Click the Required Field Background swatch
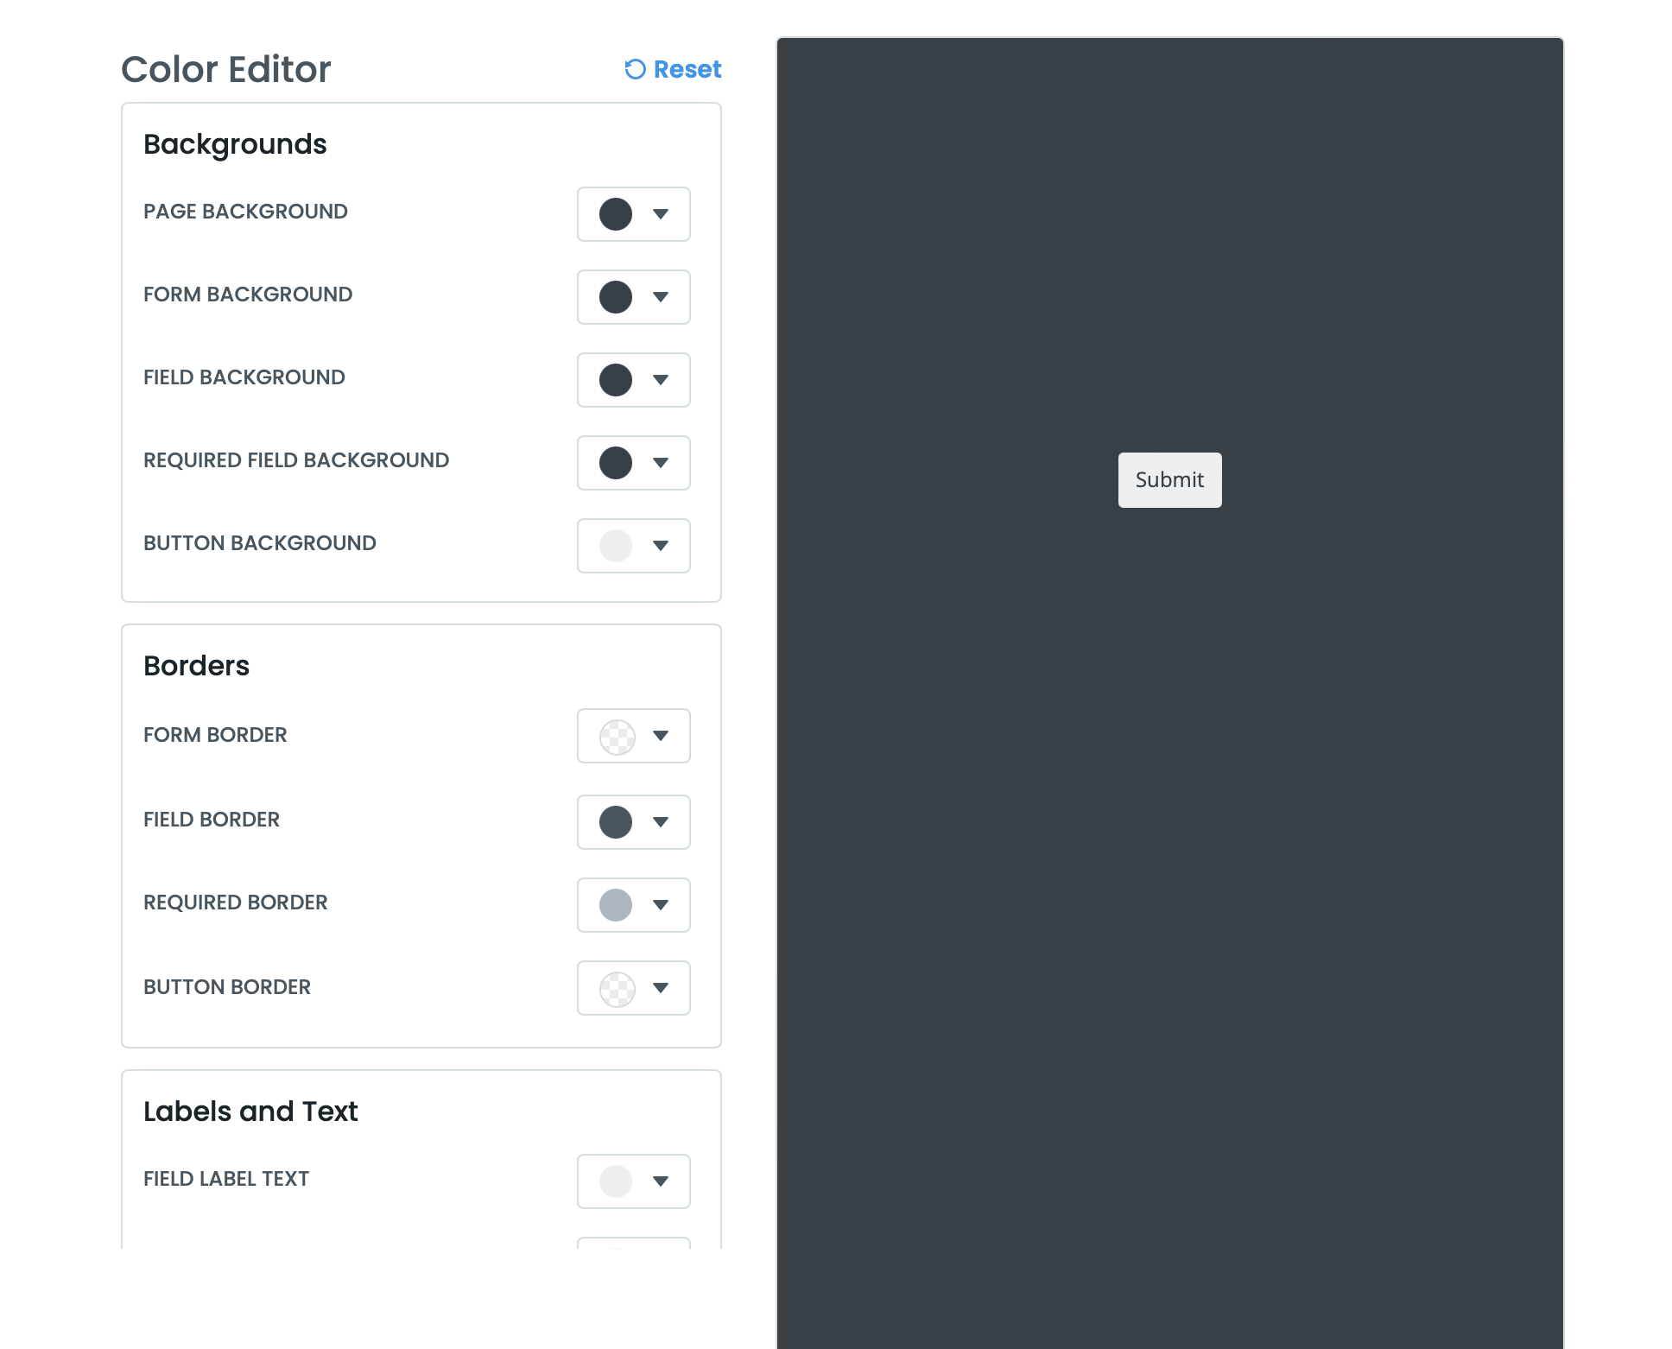 click(x=616, y=463)
